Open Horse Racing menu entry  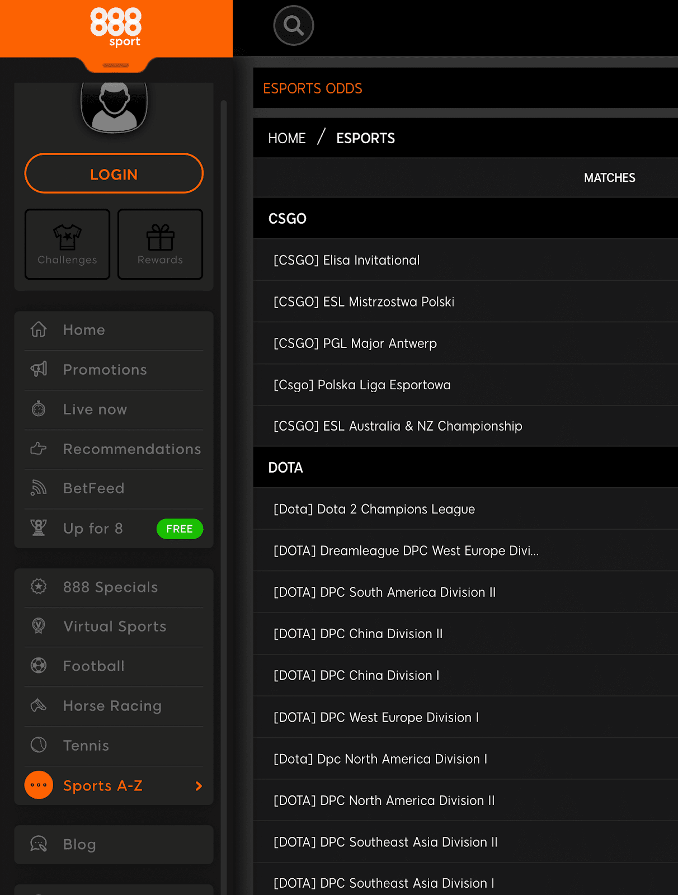(x=114, y=706)
